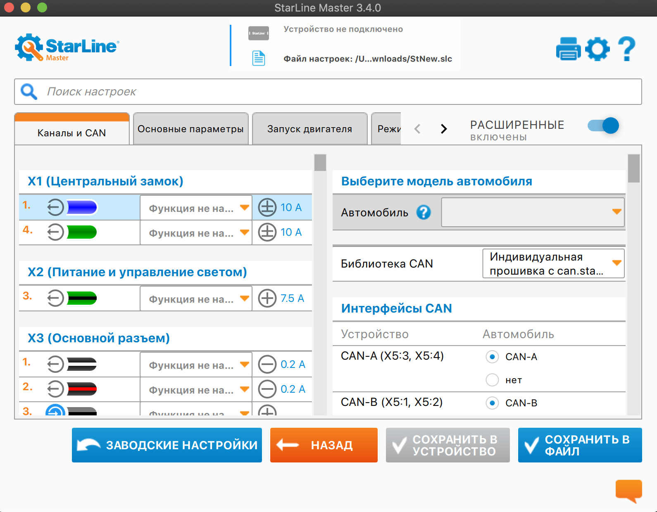The image size is (657, 512).
Task: Open help with the question mark icon
Action: pos(626,49)
